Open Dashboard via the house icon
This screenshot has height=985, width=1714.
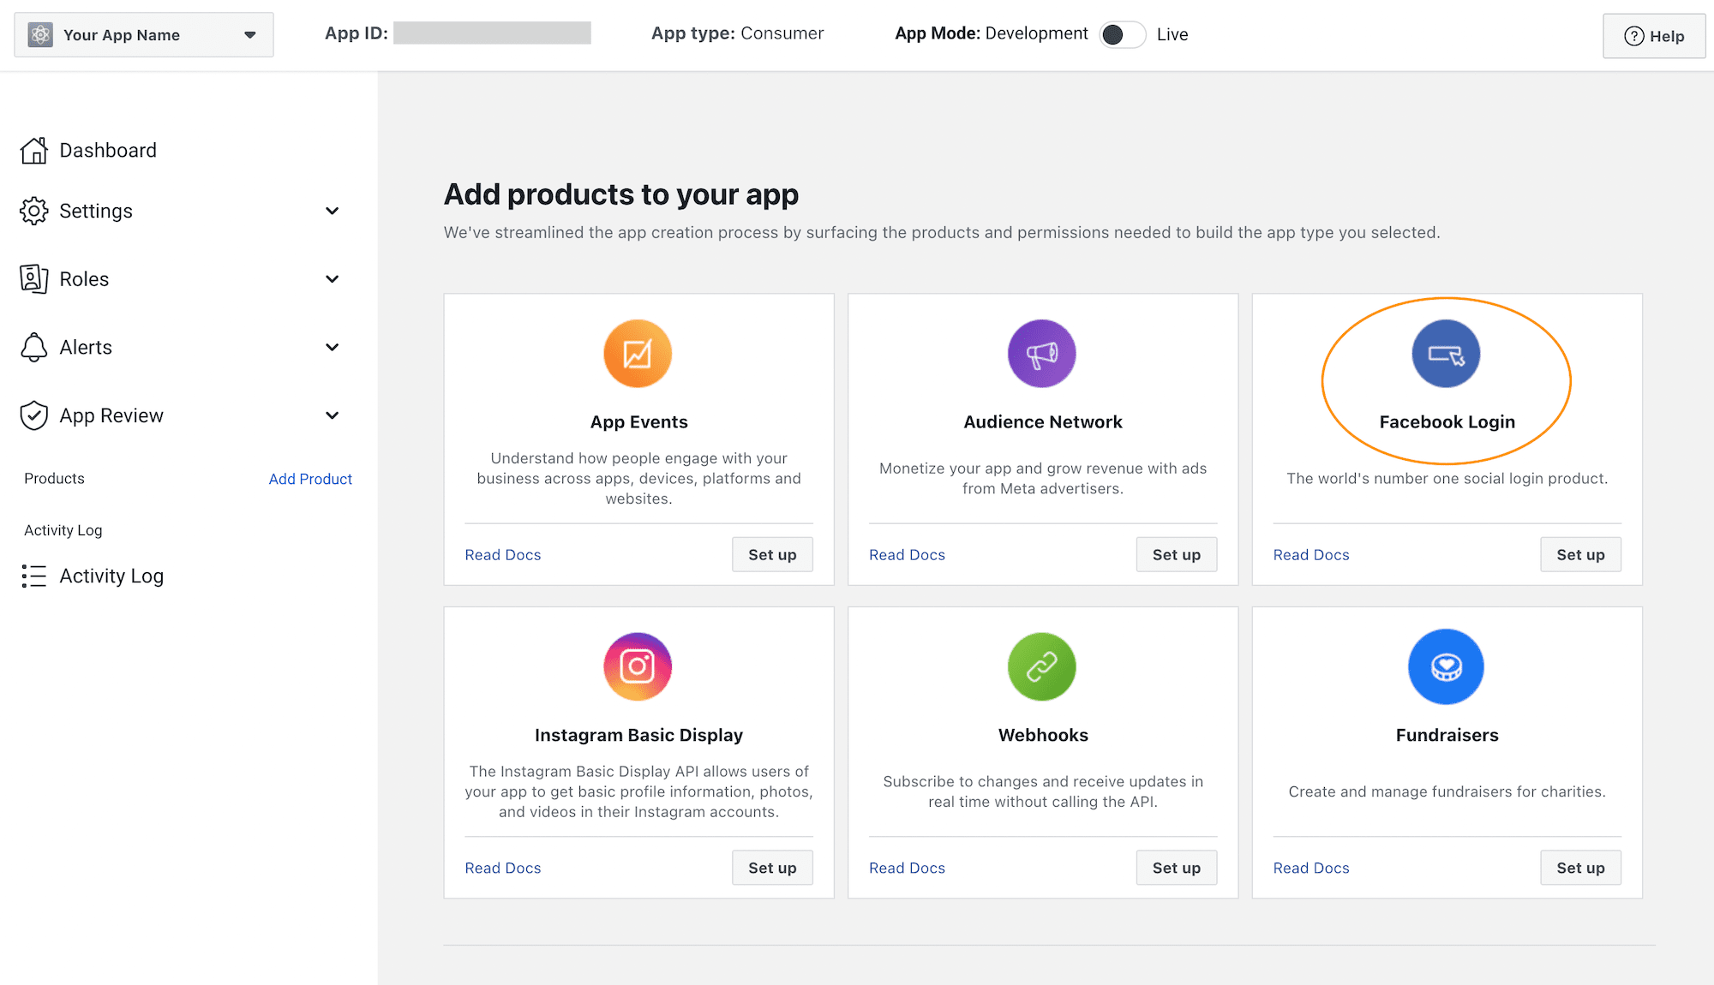coord(34,151)
